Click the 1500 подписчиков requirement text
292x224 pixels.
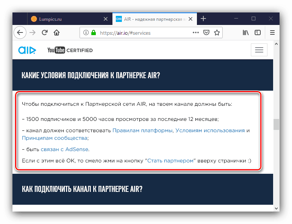pyautogui.click(x=120, y=119)
